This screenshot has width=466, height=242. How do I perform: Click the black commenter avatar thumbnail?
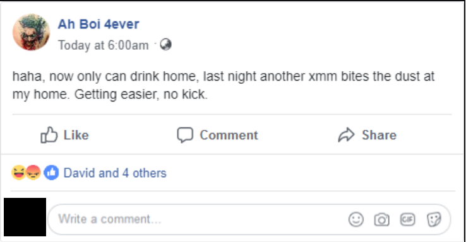(x=25, y=217)
